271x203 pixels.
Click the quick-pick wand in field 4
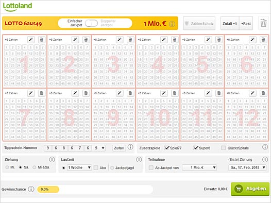164,40
